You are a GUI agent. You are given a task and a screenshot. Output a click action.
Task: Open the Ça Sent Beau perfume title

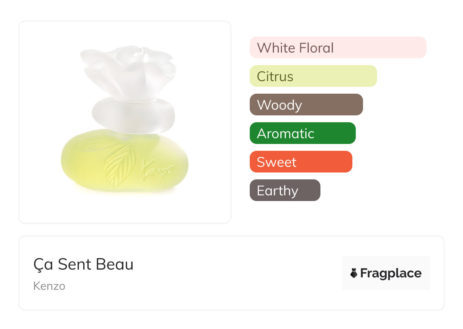[x=84, y=264]
